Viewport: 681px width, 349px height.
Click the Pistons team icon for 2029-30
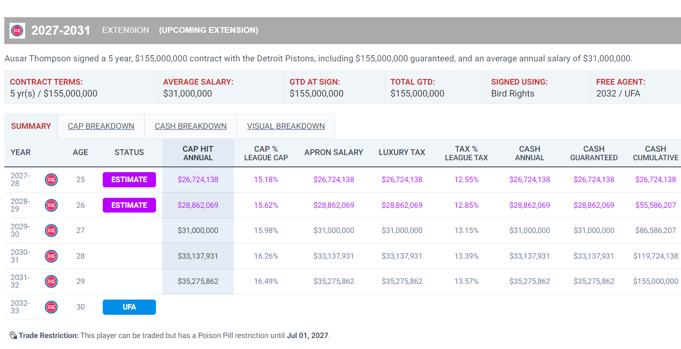coord(51,231)
